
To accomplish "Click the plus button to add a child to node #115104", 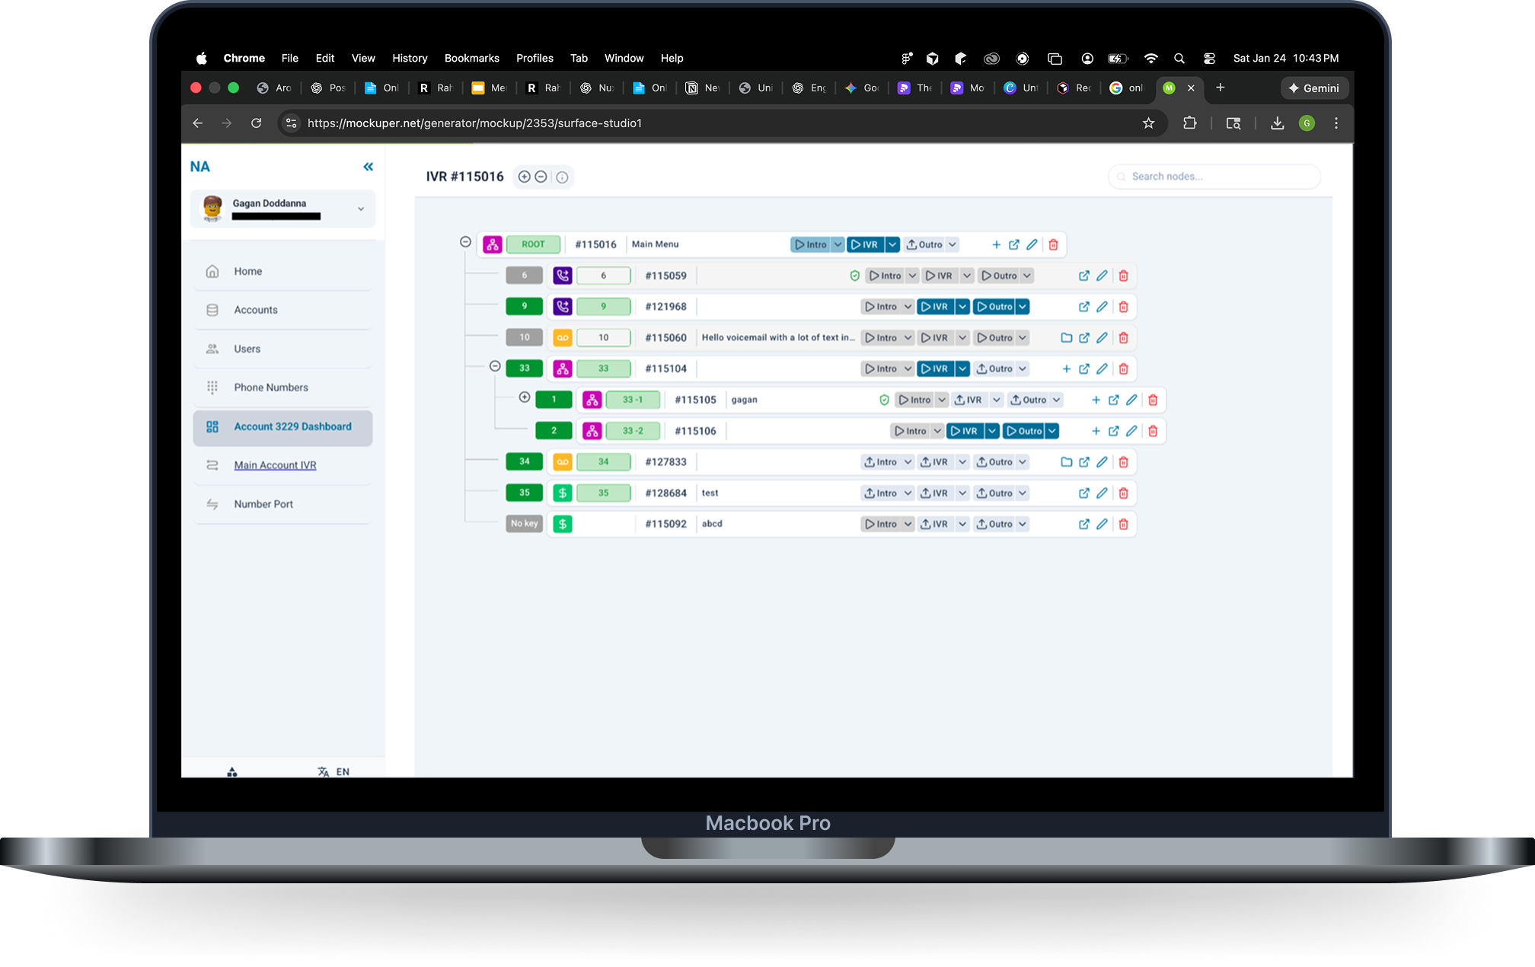I will [x=1066, y=369].
